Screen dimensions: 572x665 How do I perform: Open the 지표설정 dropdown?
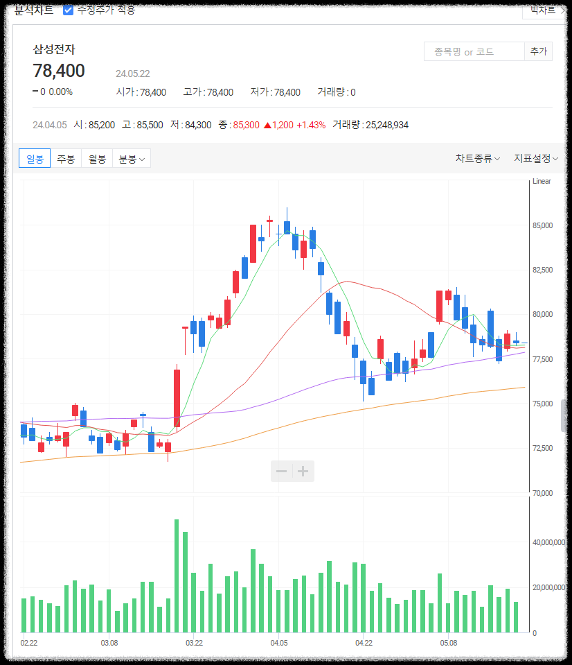coord(535,158)
